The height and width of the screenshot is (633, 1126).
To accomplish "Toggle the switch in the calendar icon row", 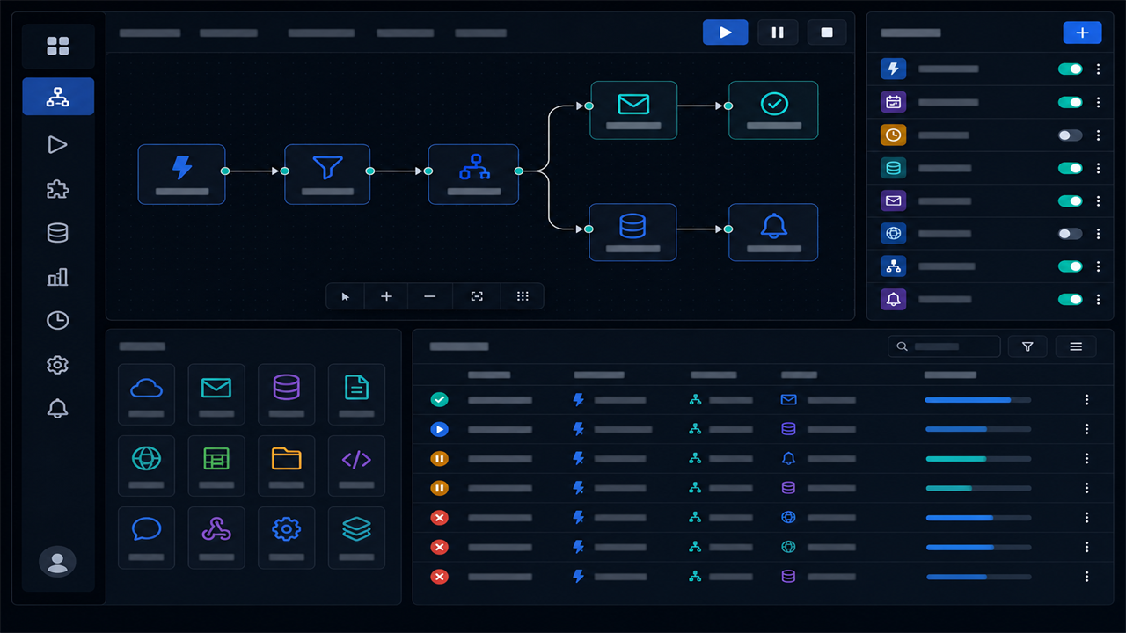I will click(x=1070, y=102).
